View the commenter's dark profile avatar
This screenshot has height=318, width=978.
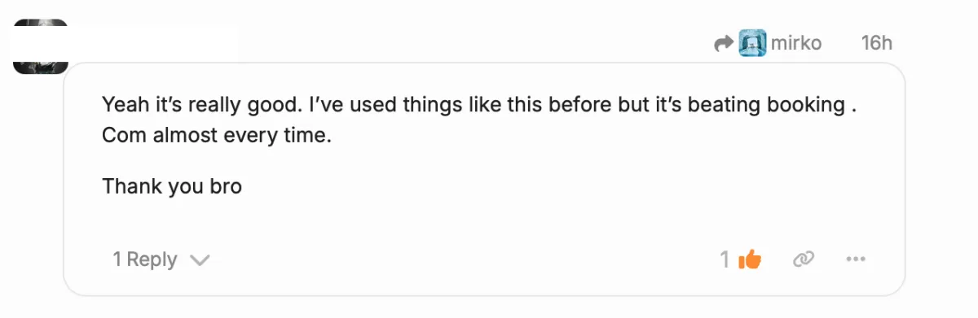coord(40,46)
